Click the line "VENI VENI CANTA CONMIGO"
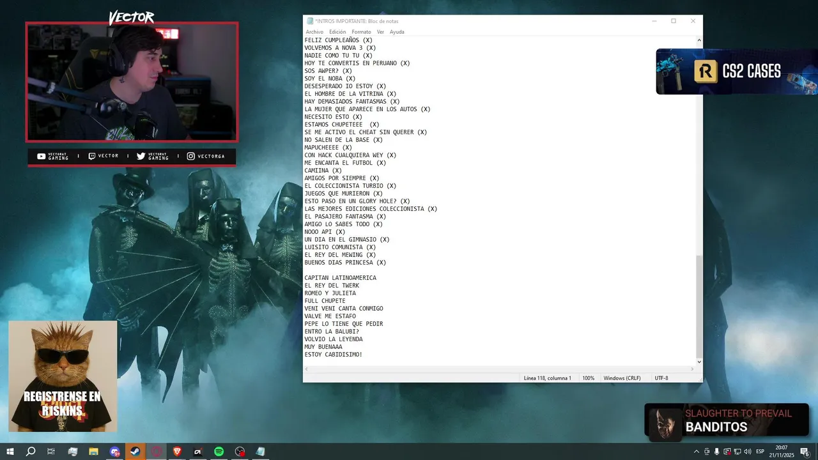This screenshot has height=460, width=818. point(344,309)
